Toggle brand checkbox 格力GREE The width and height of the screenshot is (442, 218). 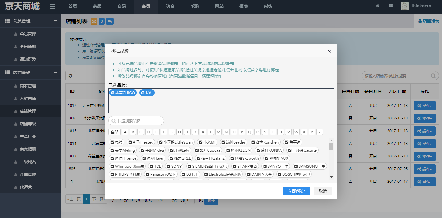(171, 158)
